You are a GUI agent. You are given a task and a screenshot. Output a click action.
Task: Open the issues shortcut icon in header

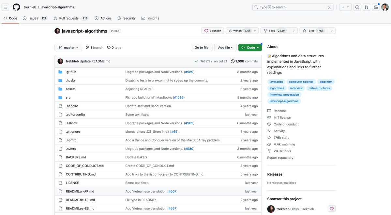point(357,7)
